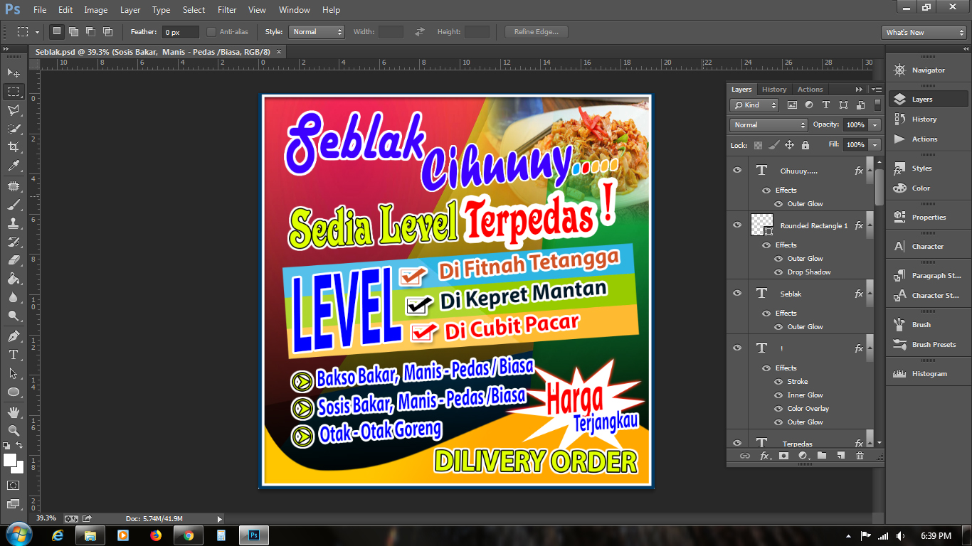Enable the Anti-alias checkbox
This screenshot has height=546, width=972.
point(211,31)
